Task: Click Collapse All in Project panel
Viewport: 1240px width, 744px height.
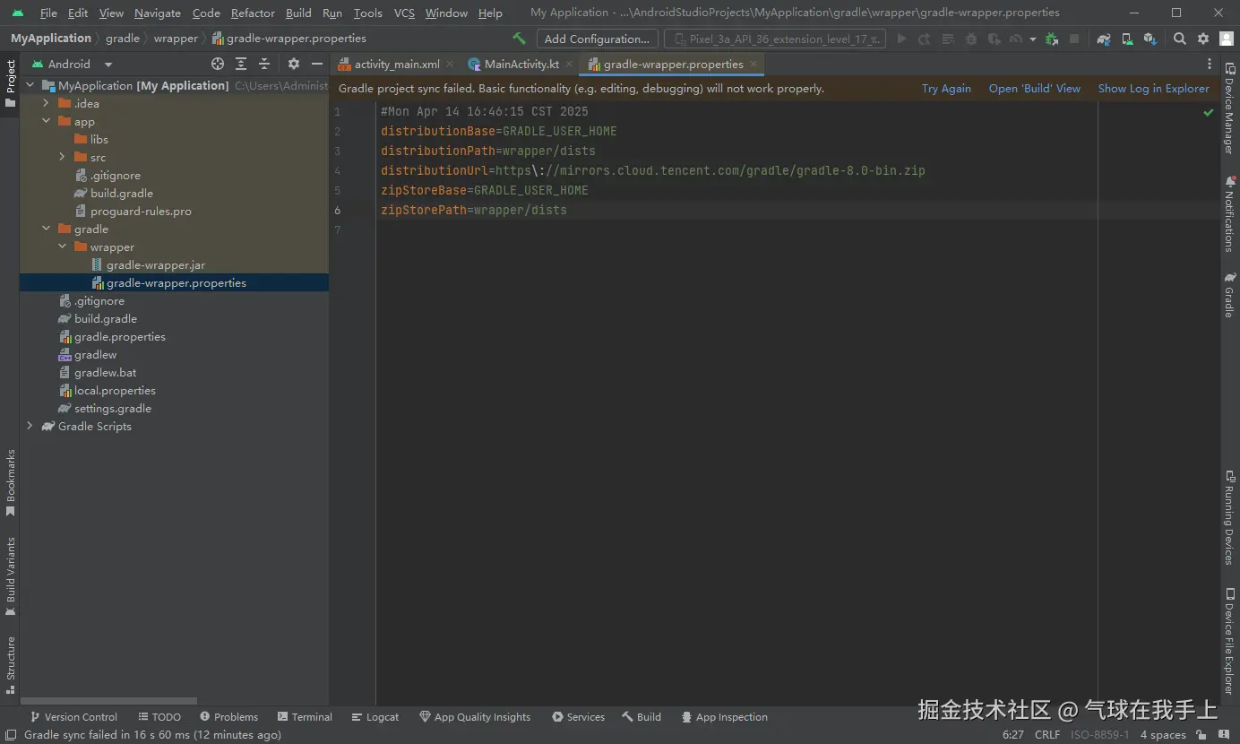Action: point(264,64)
